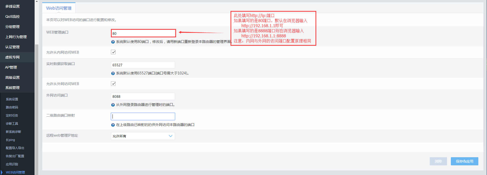Toggle 允许从内网访问WEB checkbox

[x=113, y=52]
